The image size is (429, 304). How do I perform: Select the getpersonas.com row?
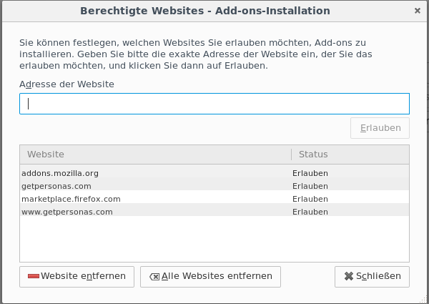[56, 186]
